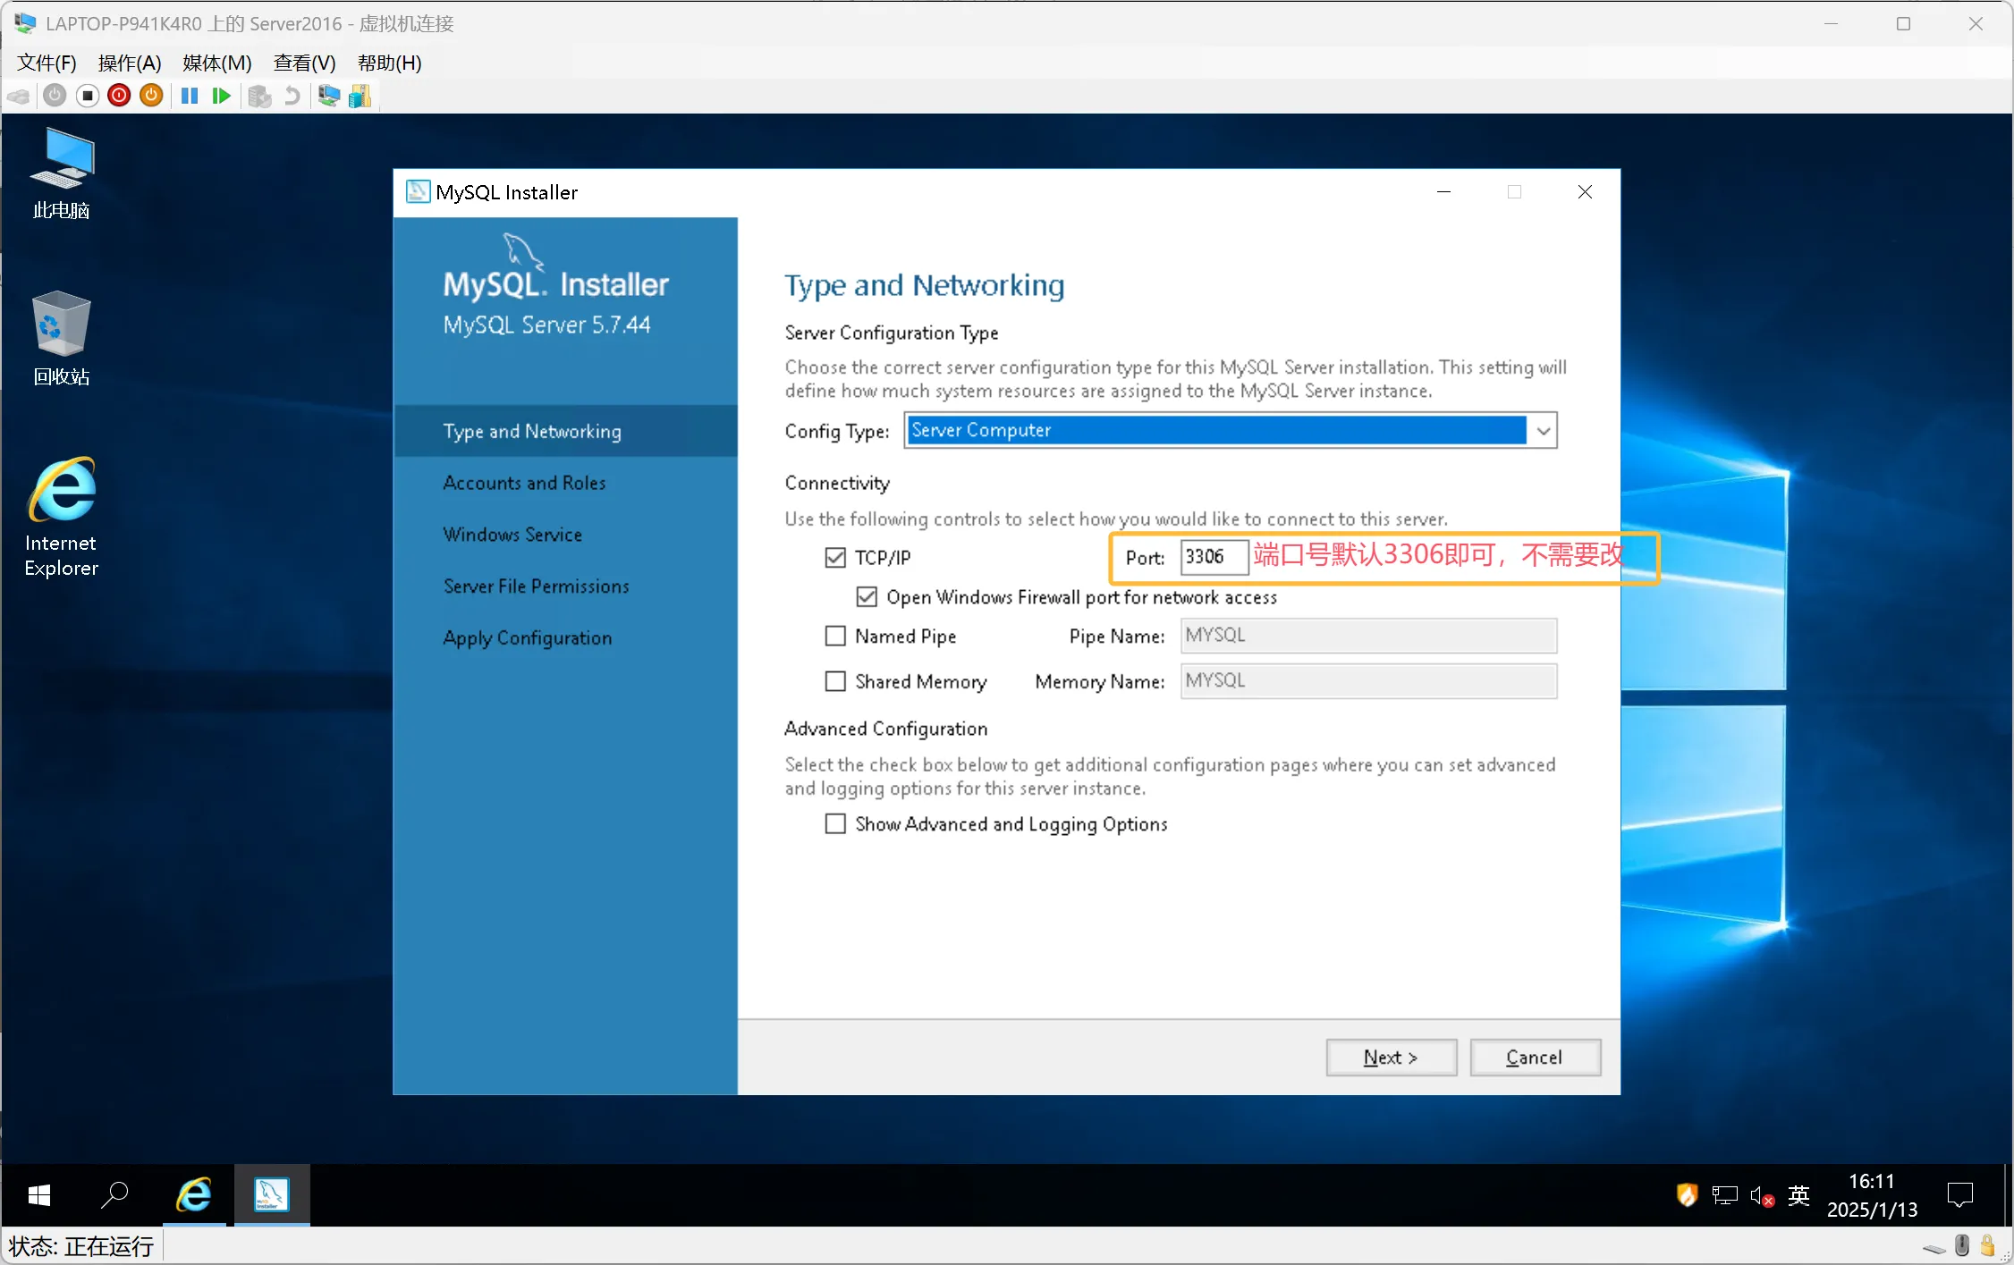Click the Next > button
Screen dimensions: 2014x1265
pyautogui.click(x=1392, y=1058)
